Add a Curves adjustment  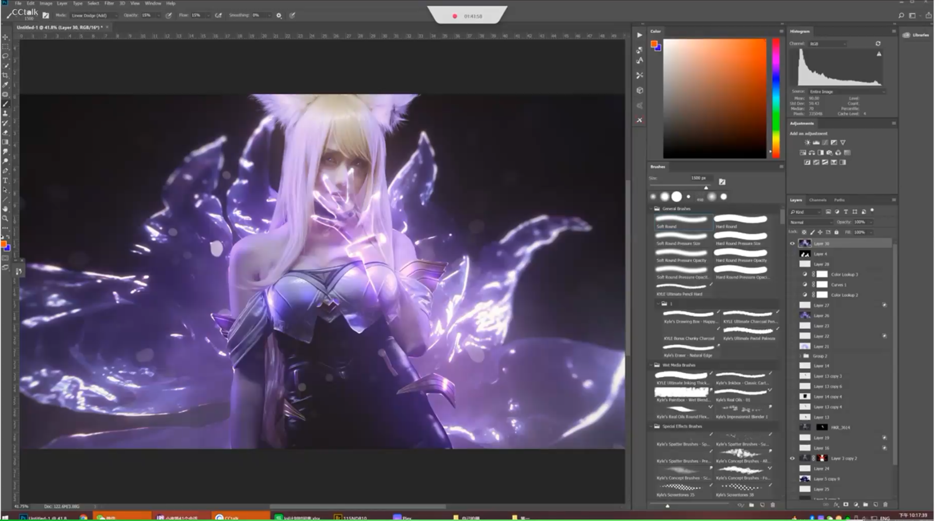(x=825, y=142)
